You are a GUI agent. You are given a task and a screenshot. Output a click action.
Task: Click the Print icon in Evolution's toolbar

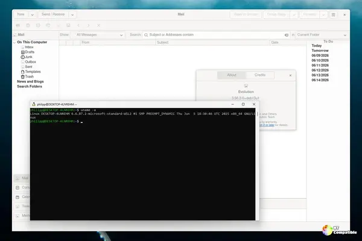[x=17, y=25]
